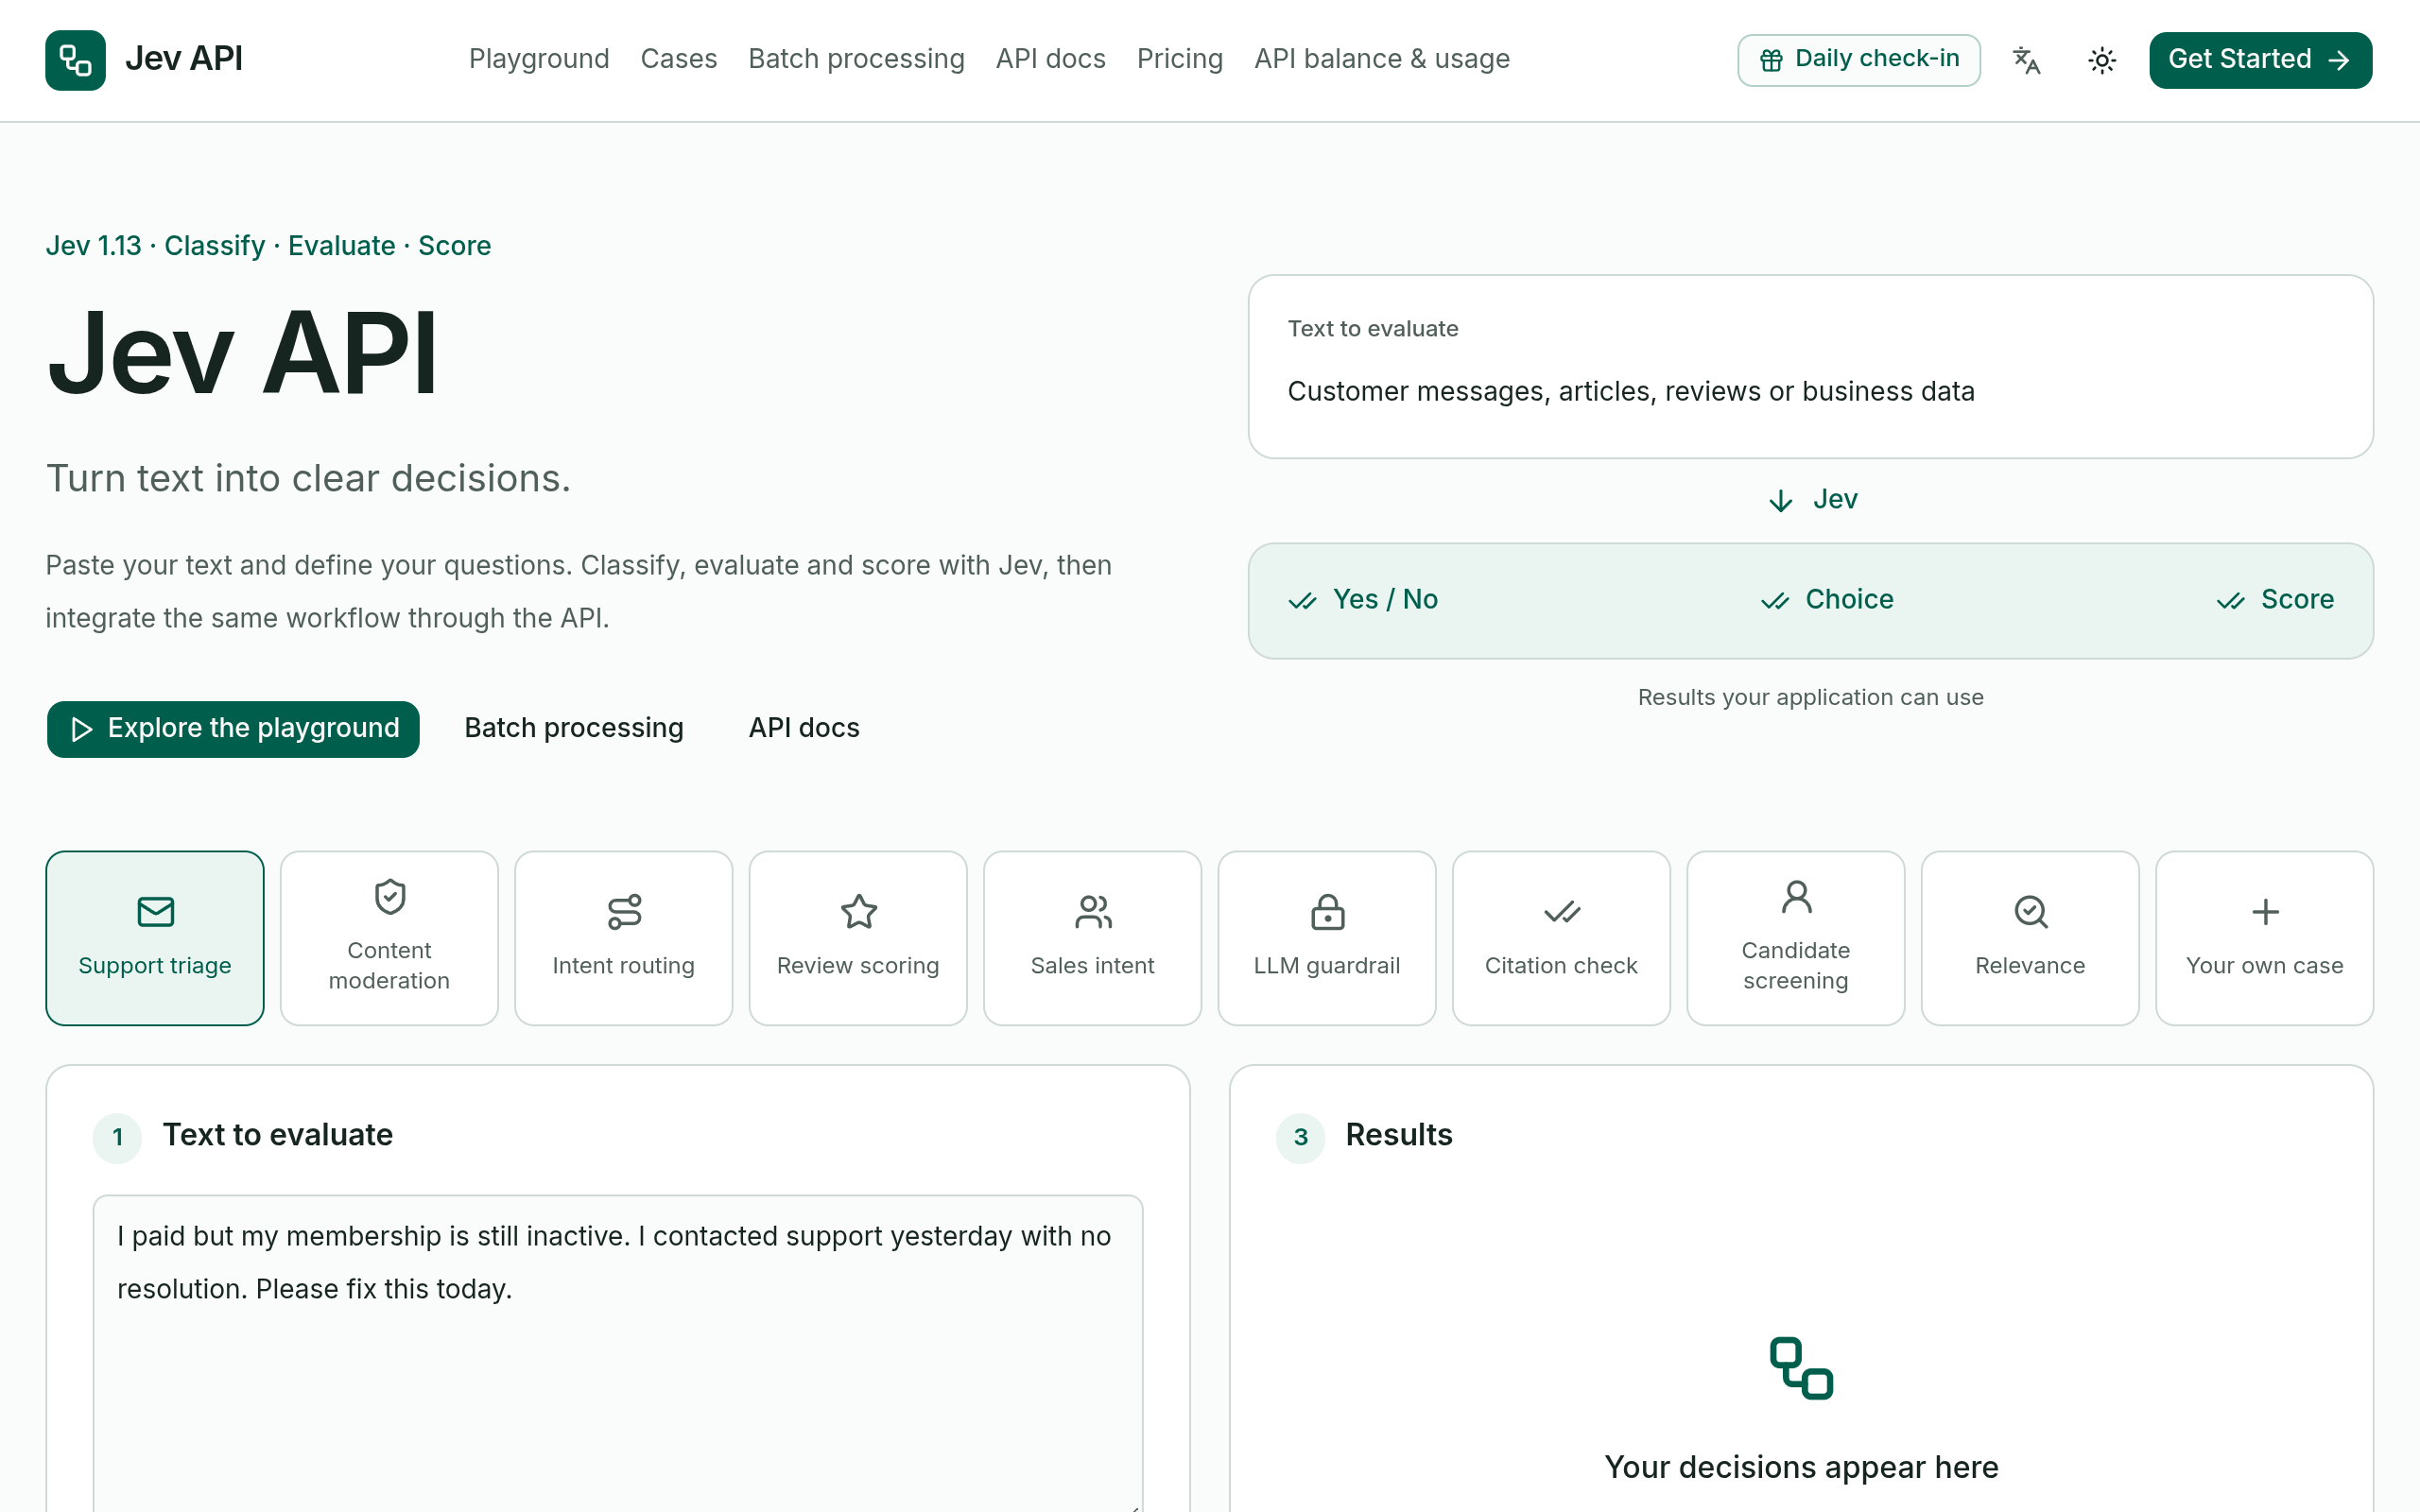This screenshot has height=1512, width=2420.
Task: Click the 'Jev 1.13 · Classify · Evaluate · Score' tagline
Action: (x=268, y=246)
